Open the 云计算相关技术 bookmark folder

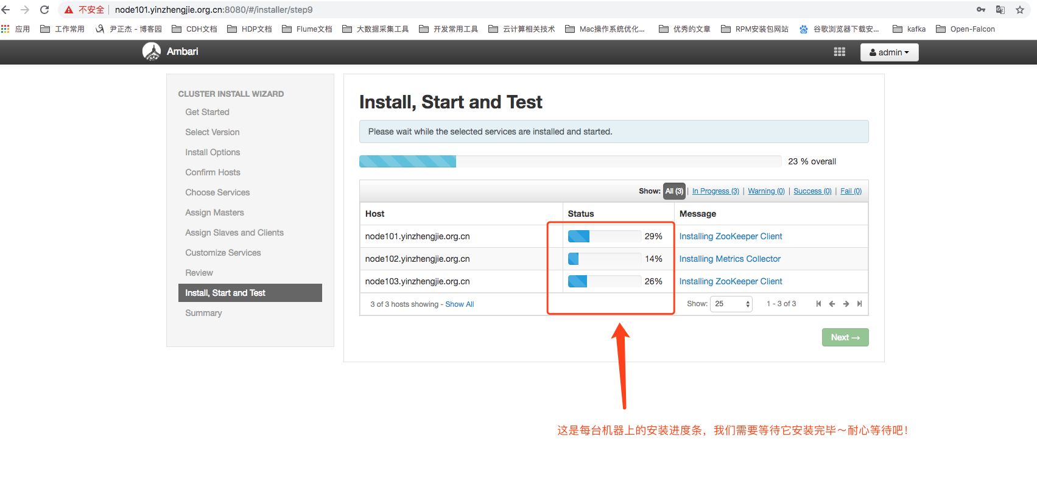(522, 29)
